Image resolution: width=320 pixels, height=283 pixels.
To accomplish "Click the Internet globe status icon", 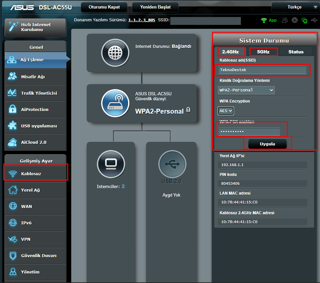I will coord(115,53).
